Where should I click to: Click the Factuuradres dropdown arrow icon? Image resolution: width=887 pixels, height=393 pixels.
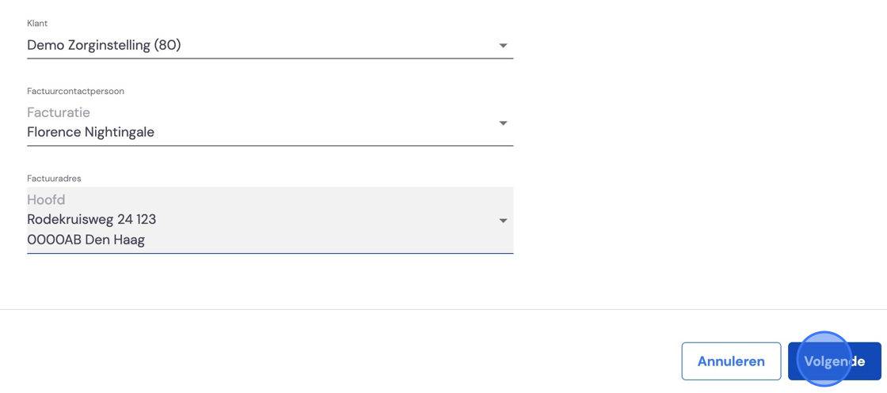tap(503, 221)
